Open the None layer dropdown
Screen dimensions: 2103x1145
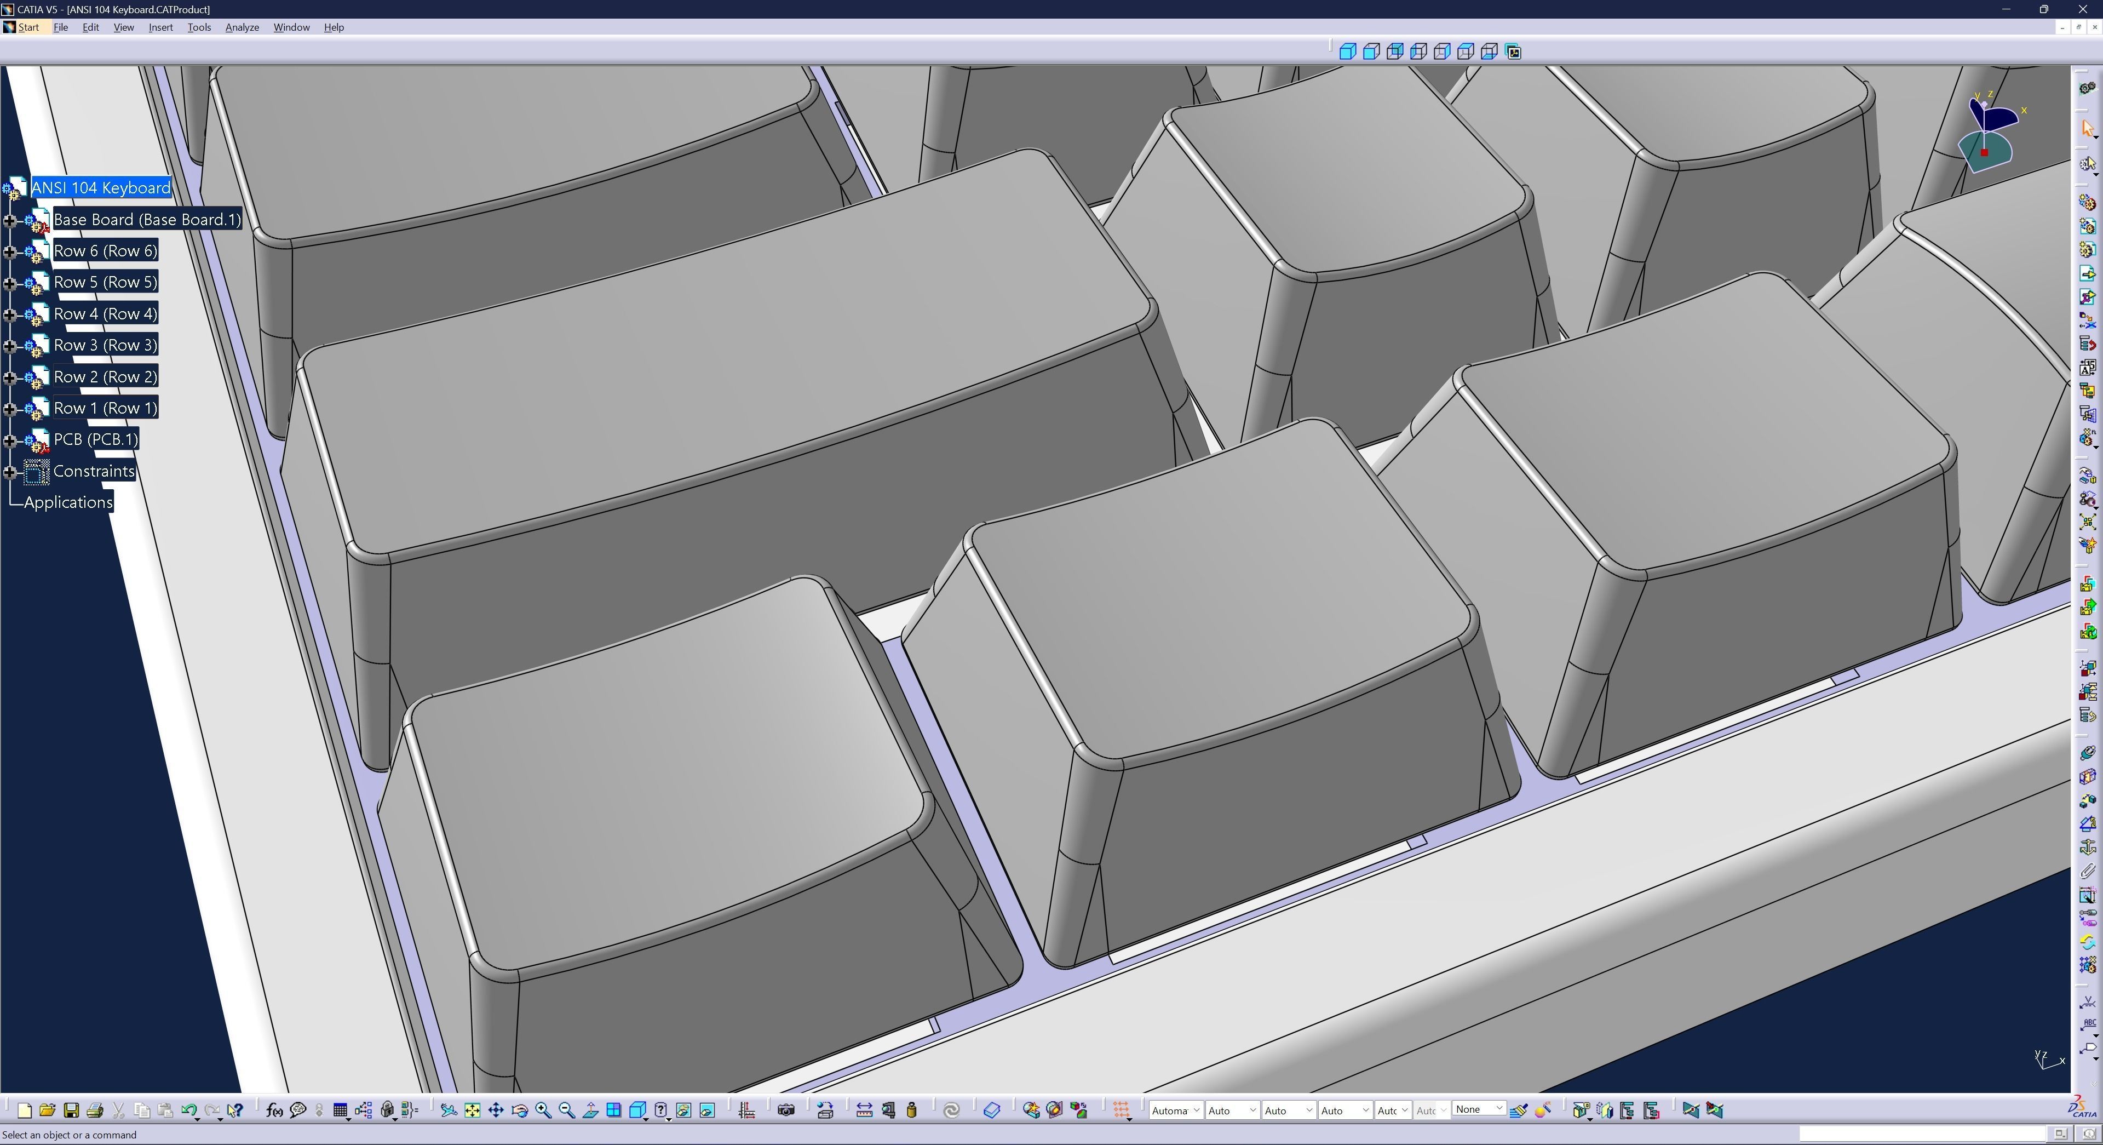pyautogui.click(x=1479, y=1109)
